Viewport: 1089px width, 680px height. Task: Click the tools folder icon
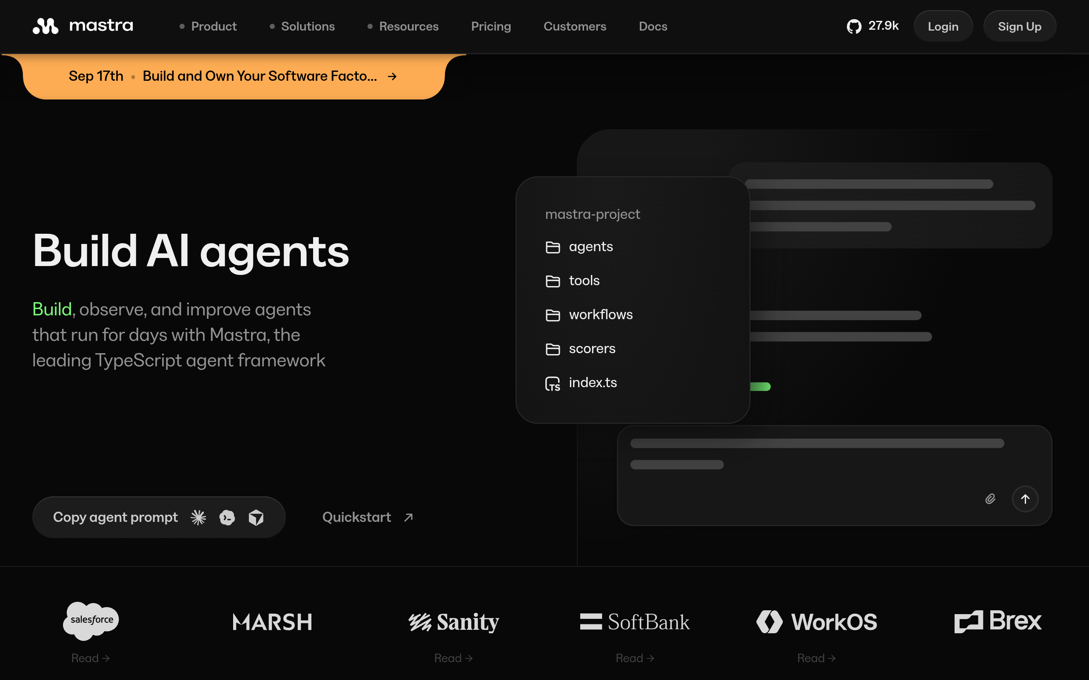553,281
